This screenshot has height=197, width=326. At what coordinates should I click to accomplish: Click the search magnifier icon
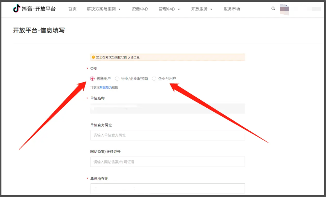273,8
